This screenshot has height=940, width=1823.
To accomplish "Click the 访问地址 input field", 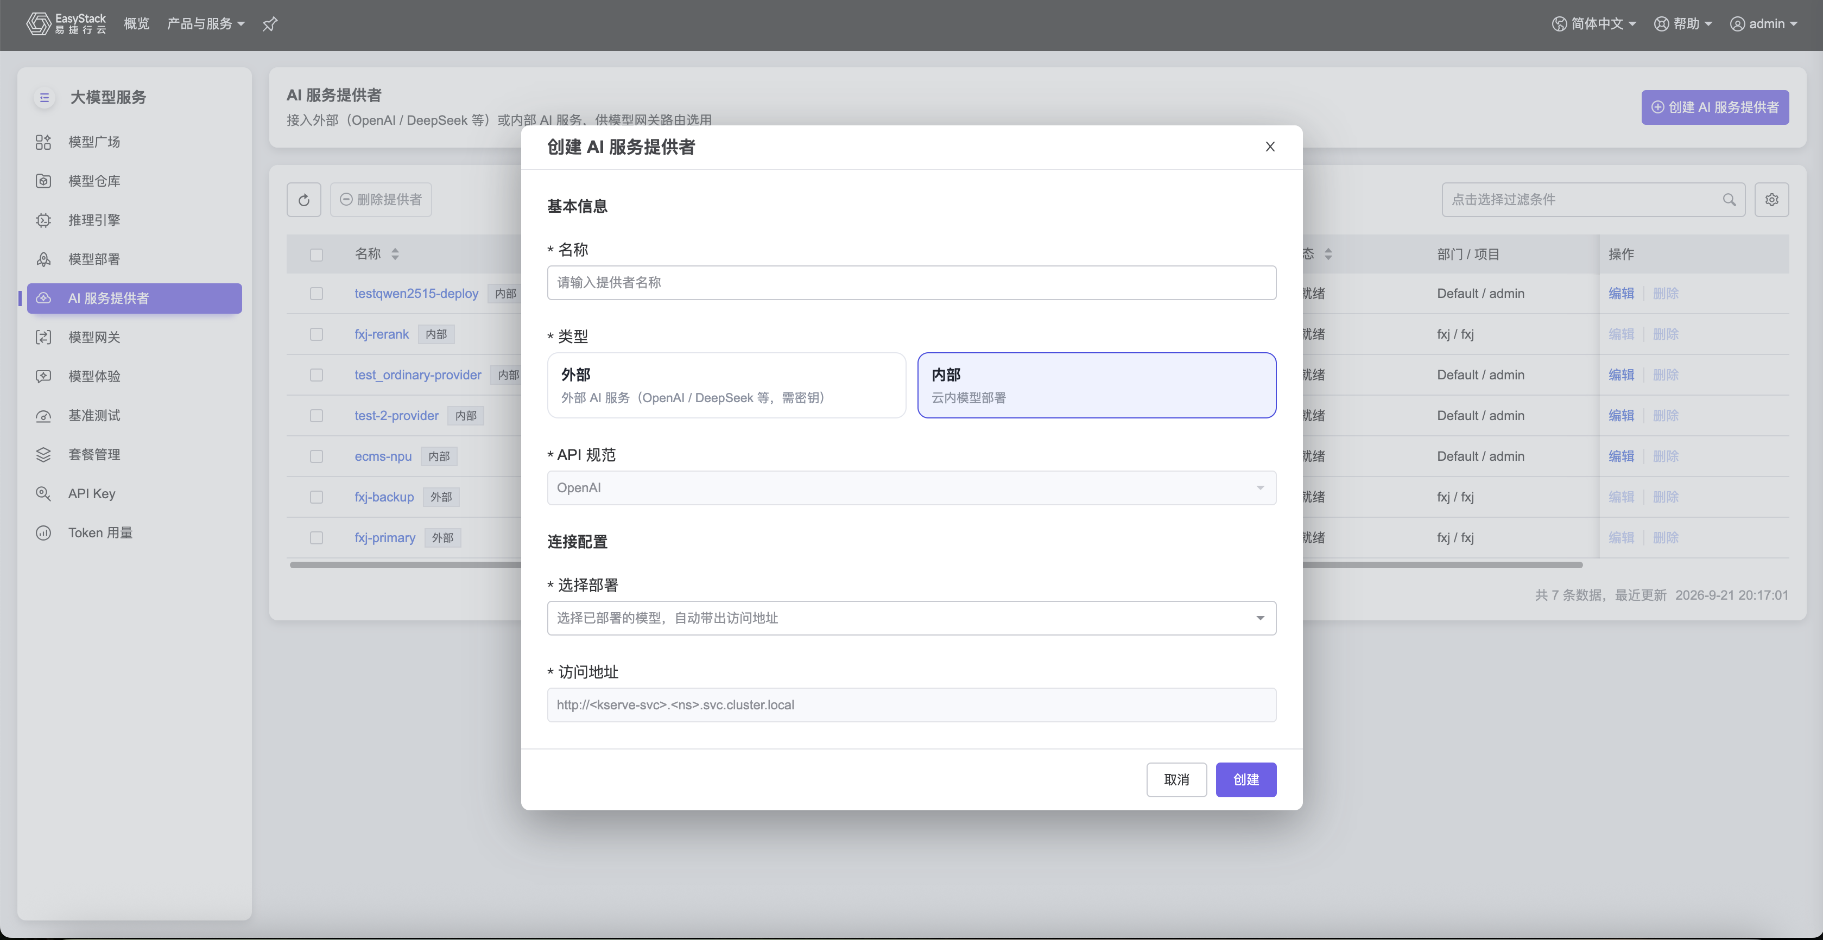I will pos(911,705).
